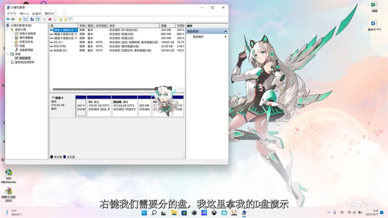The image size is (388, 218).
Task: Select 设备管理器 in the tree
Action: click(x=26, y=50)
